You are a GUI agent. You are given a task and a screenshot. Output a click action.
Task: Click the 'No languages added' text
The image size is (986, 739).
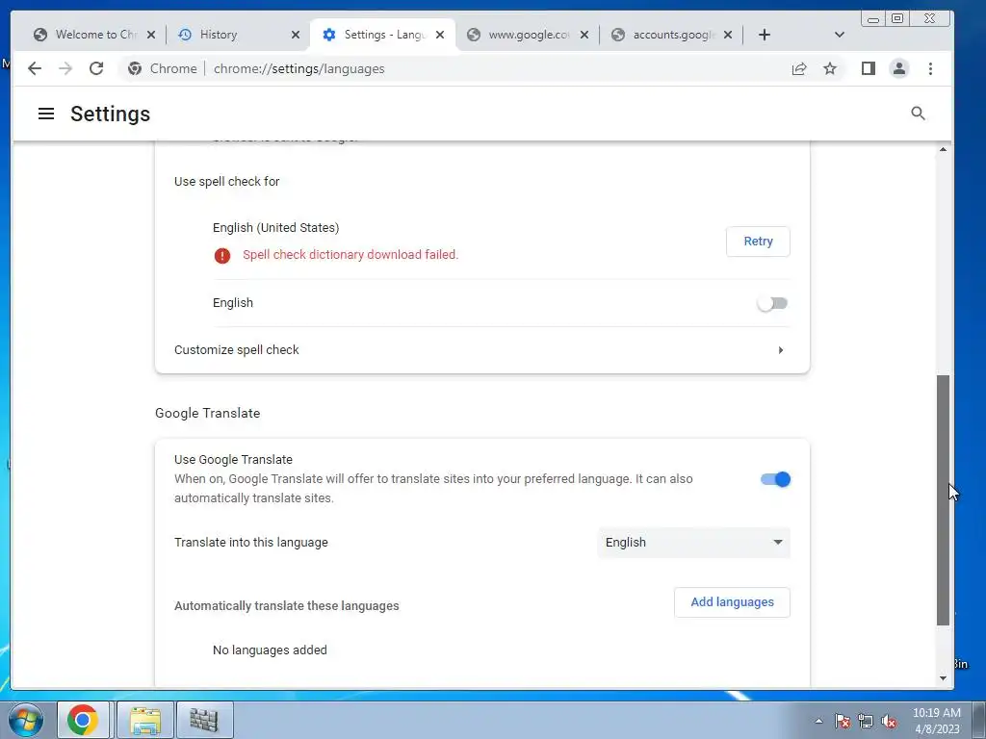tap(270, 650)
